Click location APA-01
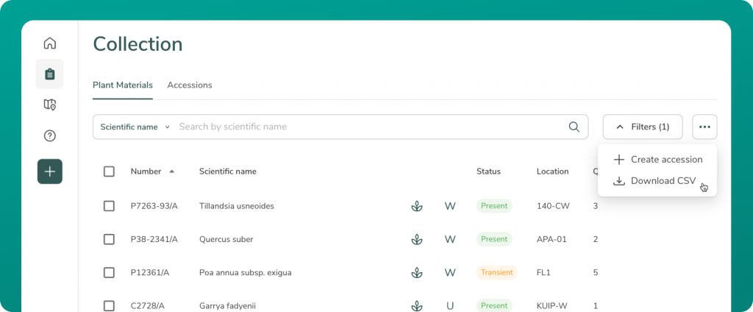The height and width of the screenshot is (312, 753). click(x=552, y=239)
